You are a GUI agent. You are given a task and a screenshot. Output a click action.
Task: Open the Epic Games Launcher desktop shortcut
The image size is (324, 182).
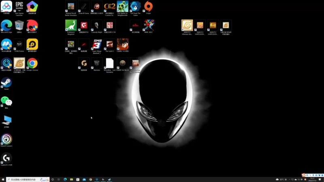tap(19, 8)
